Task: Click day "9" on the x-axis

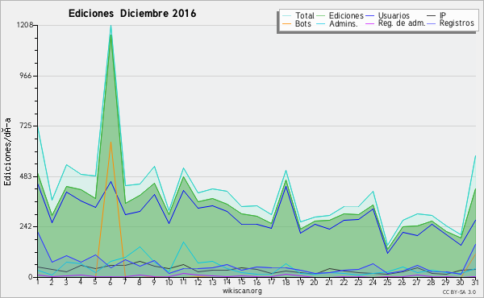Action: click(x=154, y=282)
